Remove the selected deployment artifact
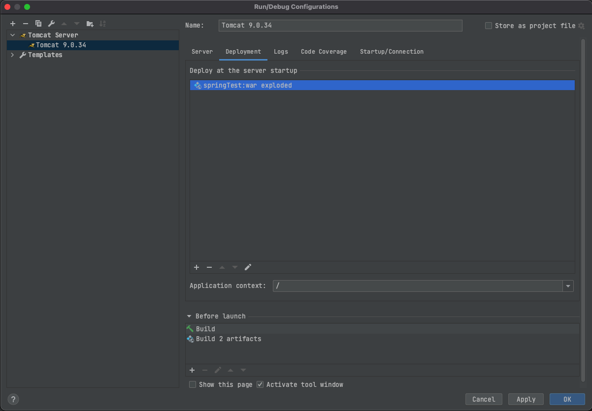 click(209, 267)
